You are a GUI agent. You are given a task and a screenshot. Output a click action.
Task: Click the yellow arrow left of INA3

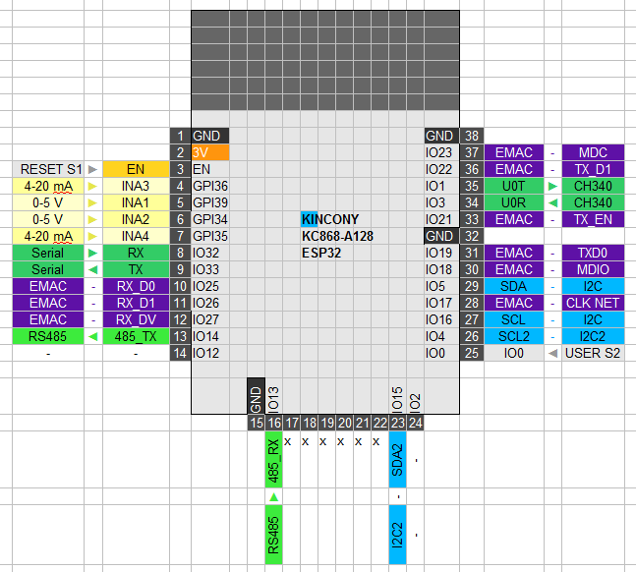click(92, 186)
